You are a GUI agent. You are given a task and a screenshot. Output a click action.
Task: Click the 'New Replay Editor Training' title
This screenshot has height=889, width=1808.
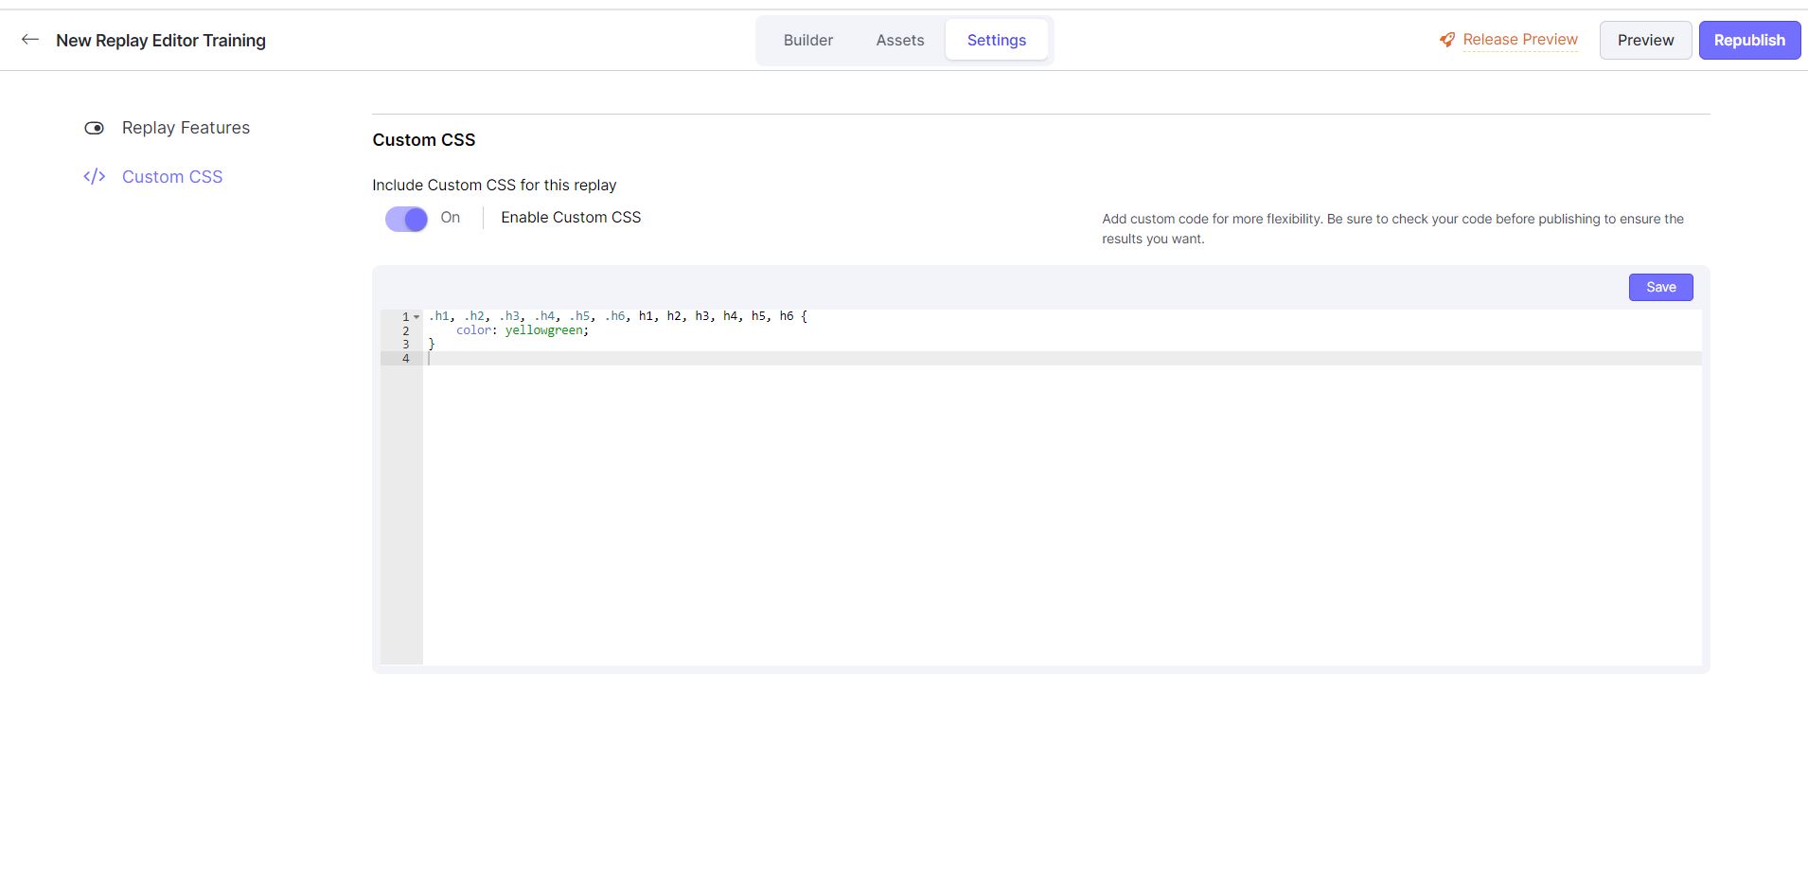161,40
